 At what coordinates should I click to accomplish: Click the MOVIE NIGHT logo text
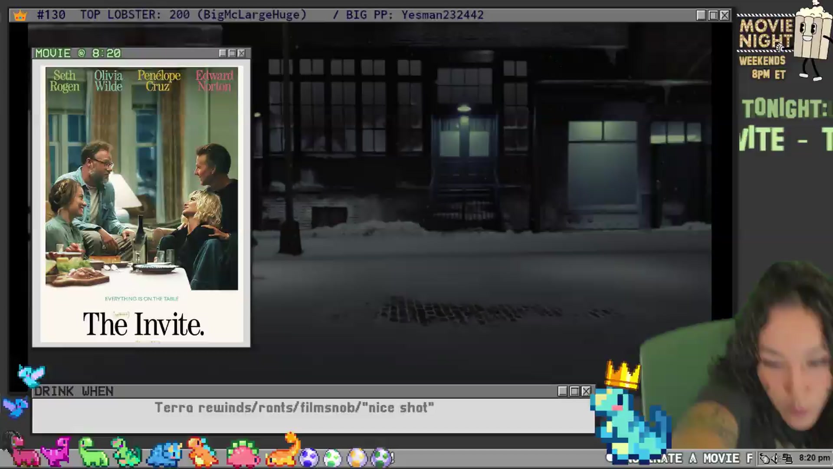766,34
